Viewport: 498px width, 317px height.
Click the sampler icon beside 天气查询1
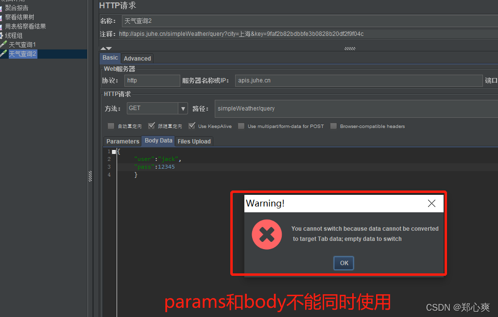click(x=3, y=44)
